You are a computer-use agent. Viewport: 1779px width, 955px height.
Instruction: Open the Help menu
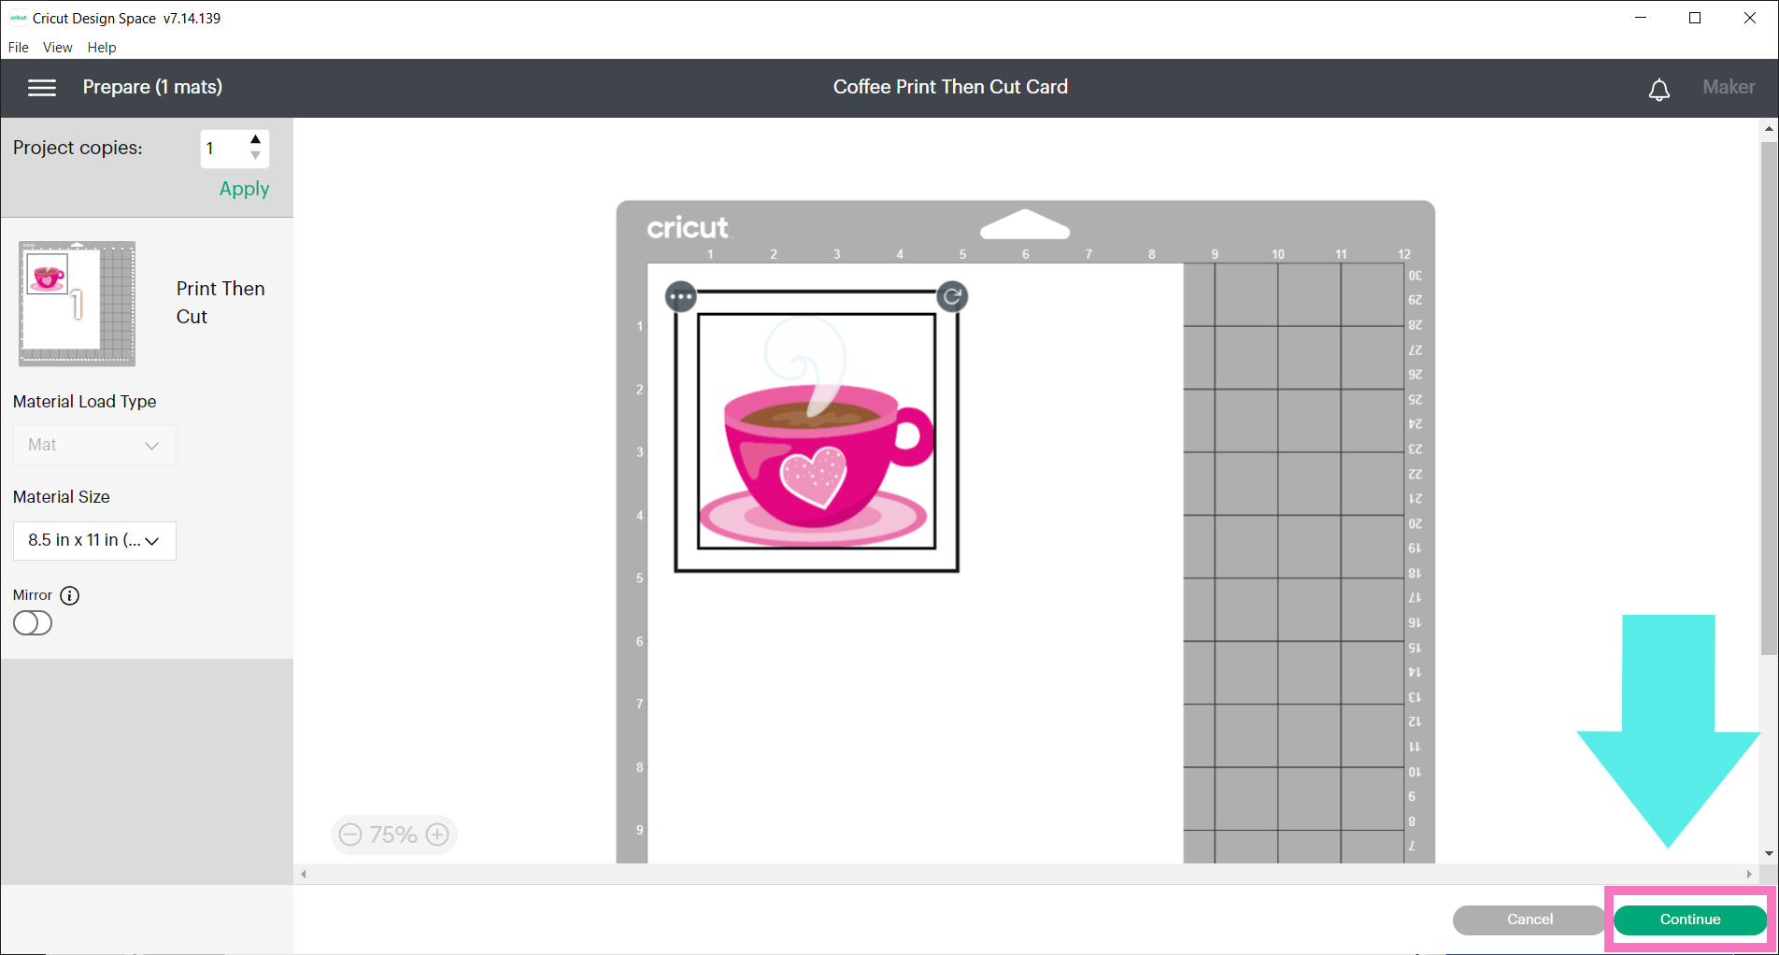pos(102,48)
